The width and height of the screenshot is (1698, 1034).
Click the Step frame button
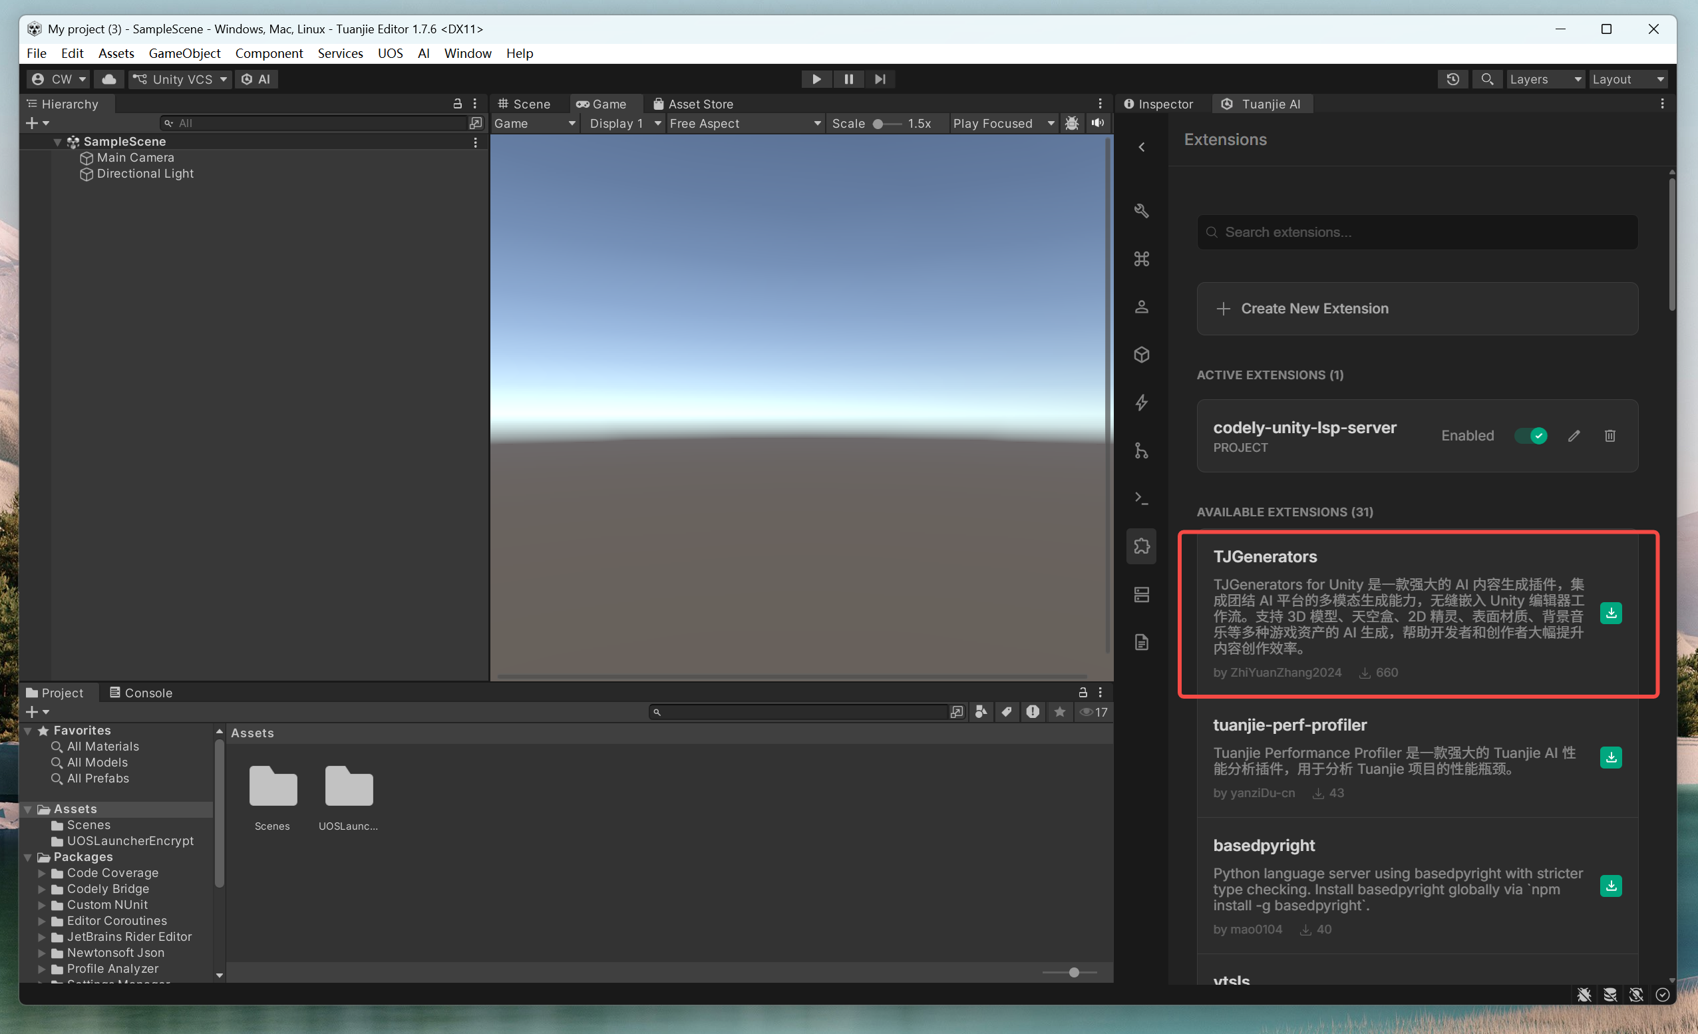pos(880,79)
